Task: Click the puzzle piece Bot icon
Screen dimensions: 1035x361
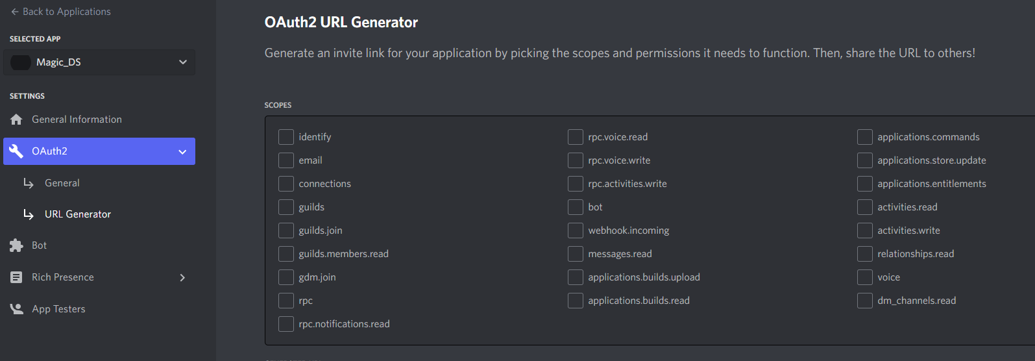Action: point(16,245)
